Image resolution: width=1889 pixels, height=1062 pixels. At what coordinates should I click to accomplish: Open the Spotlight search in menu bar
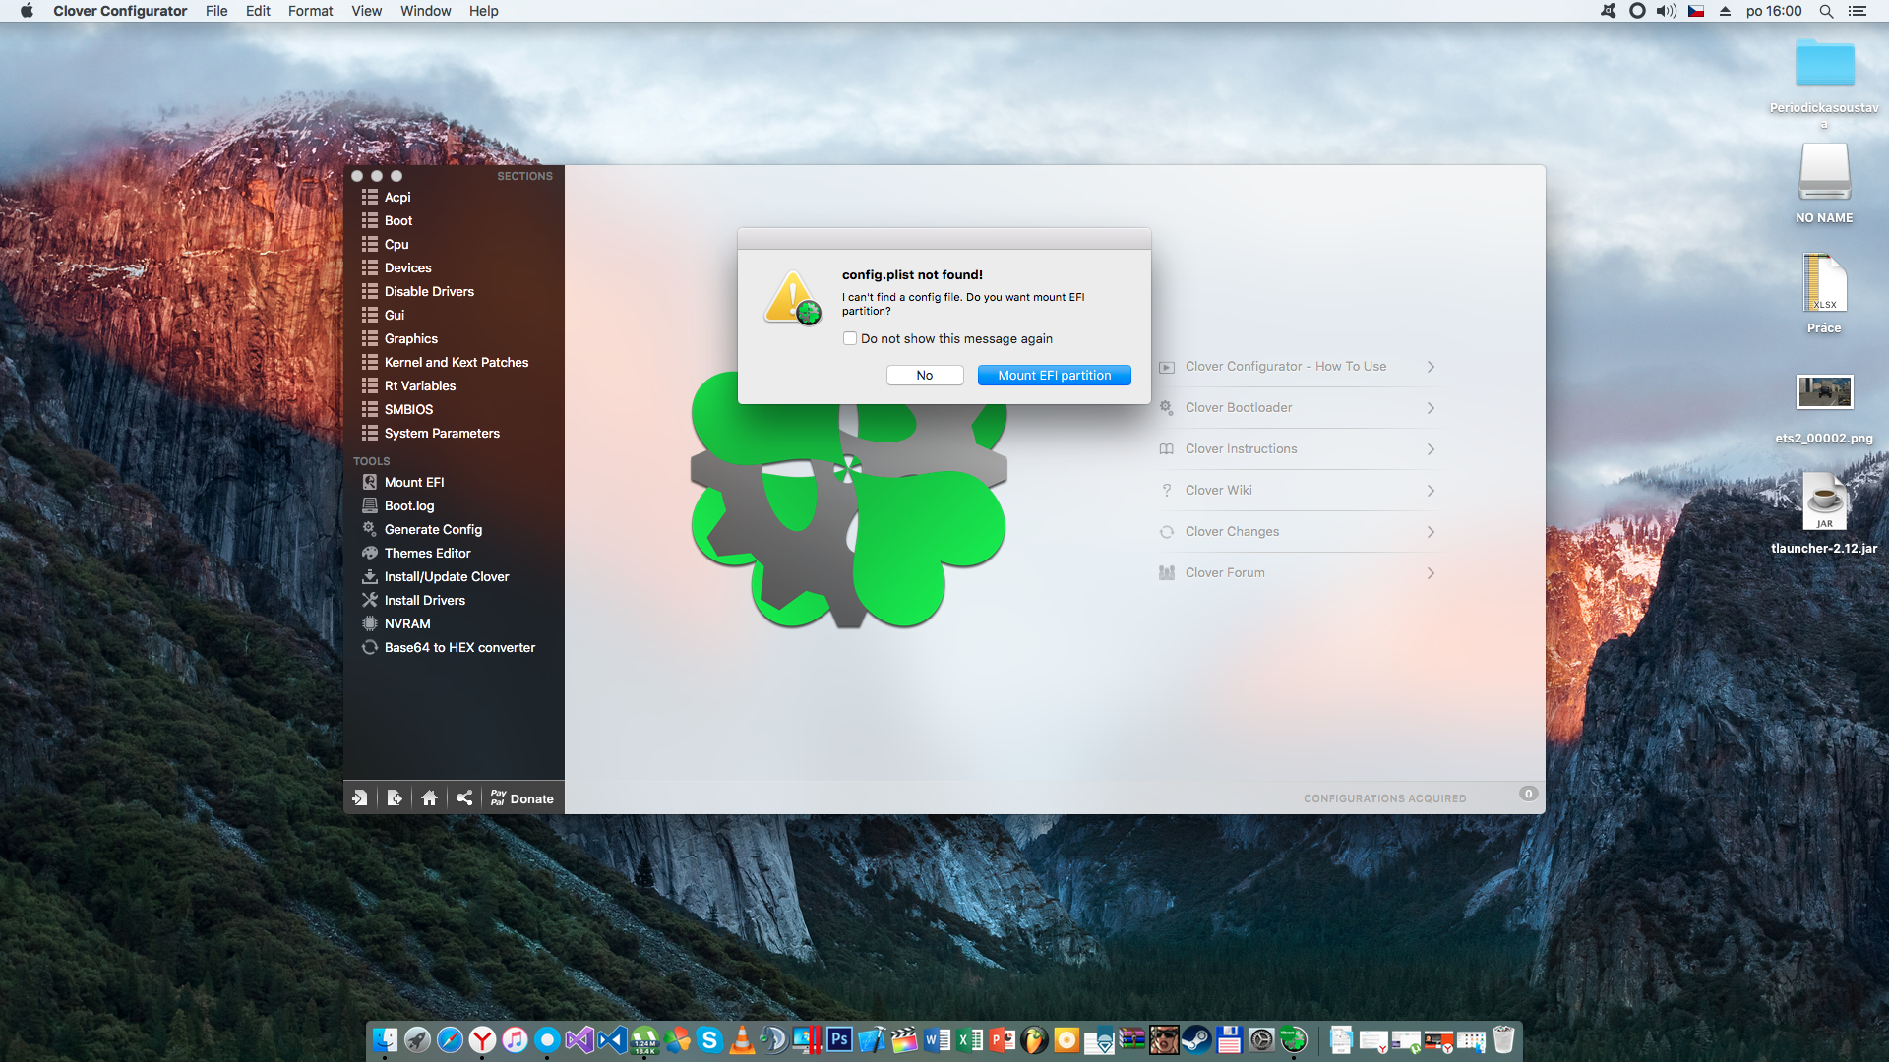pos(1826,11)
